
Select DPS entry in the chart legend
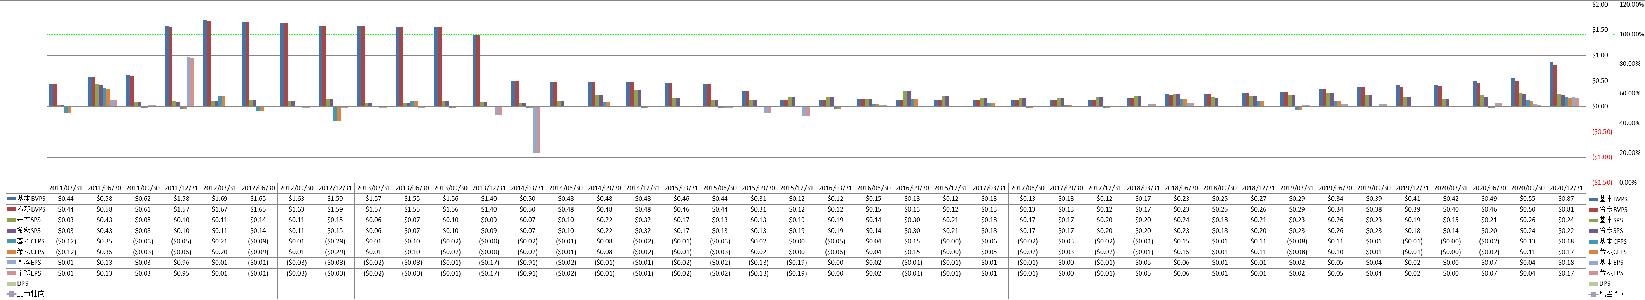[1599, 284]
